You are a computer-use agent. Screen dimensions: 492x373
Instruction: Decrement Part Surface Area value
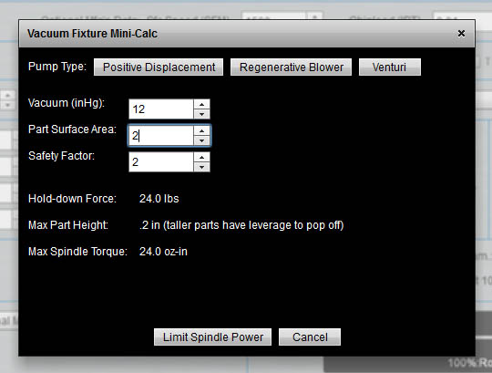click(x=201, y=140)
